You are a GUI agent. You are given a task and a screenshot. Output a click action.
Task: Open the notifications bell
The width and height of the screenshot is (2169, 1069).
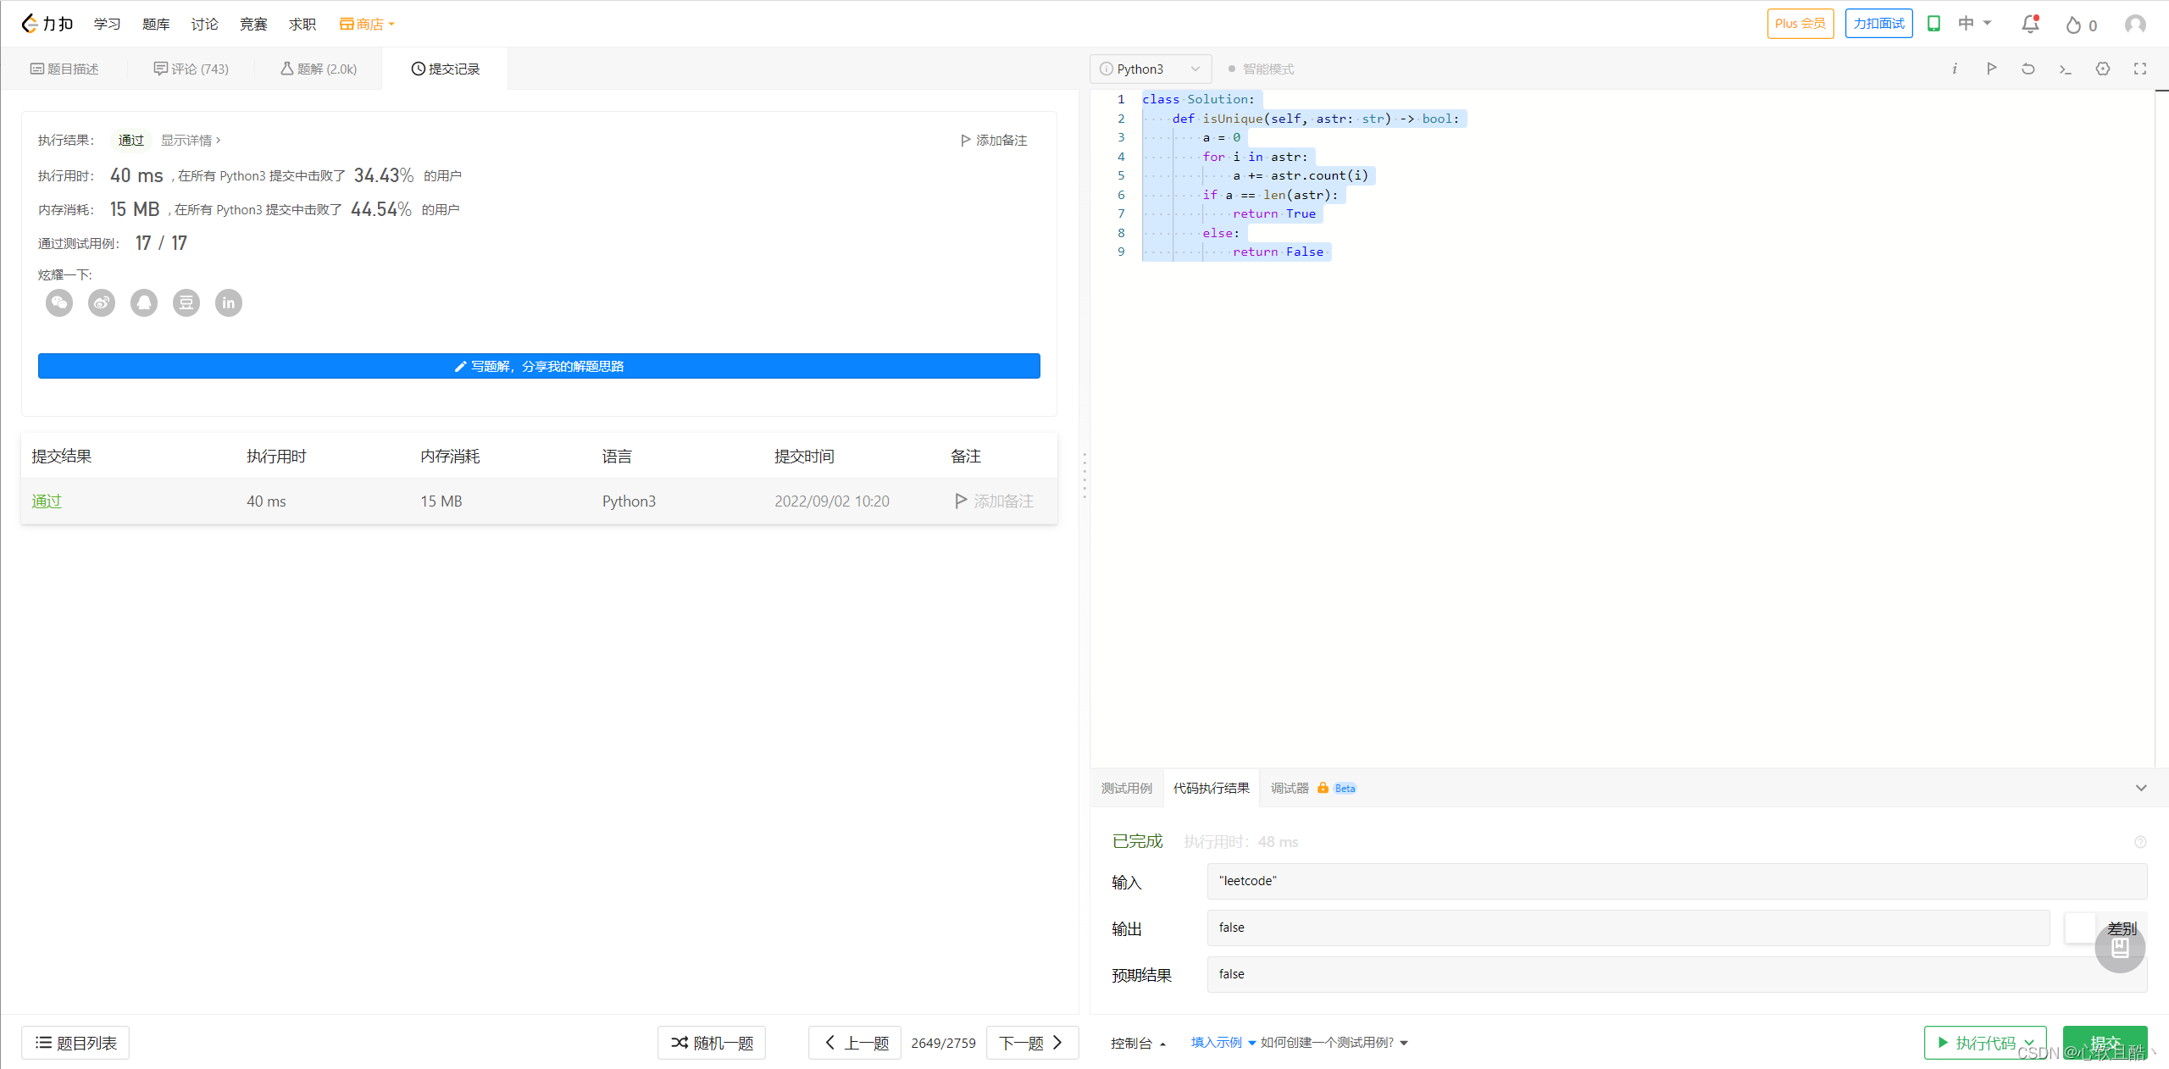click(x=2030, y=24)
